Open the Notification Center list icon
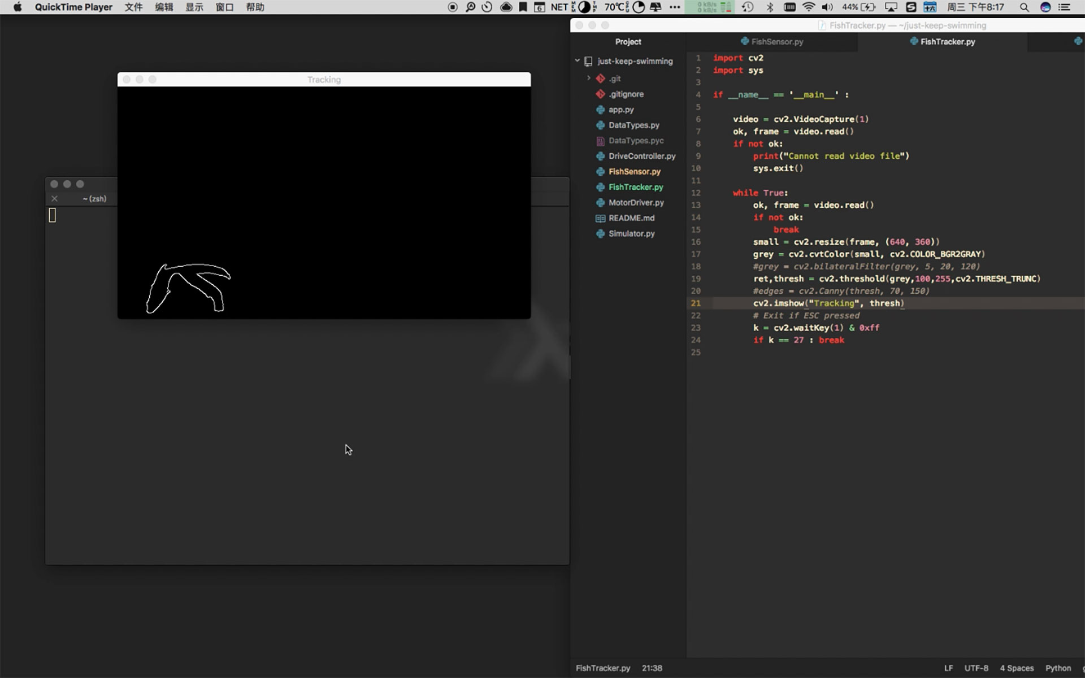 1064,7
